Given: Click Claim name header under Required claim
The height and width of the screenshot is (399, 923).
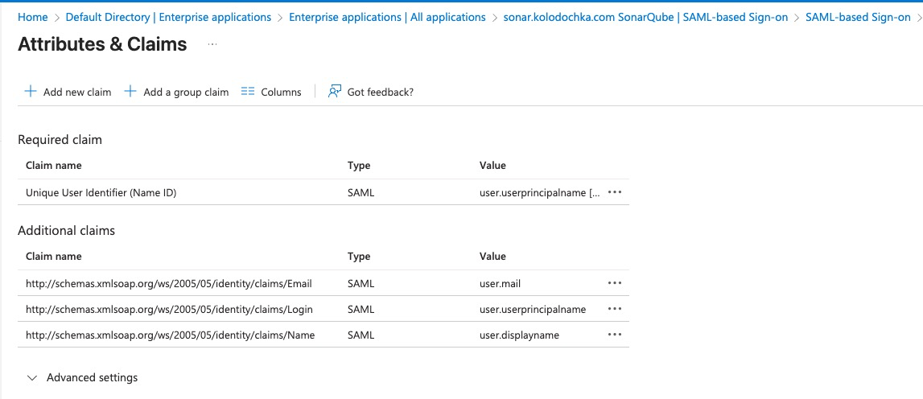Looking at the screenshot, I should point(54,166).
